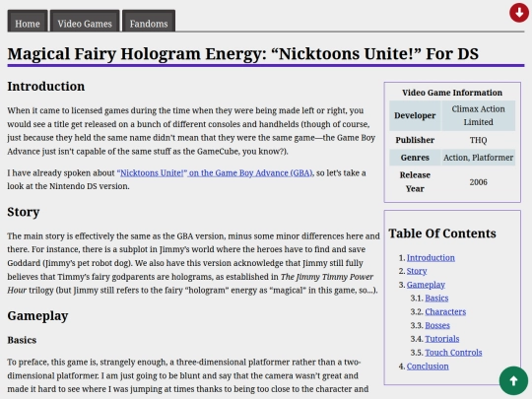Image resolution: width=532 pixels, height=399 pixels.
Task: Click the Video Game Information caption
Action: 452,93
